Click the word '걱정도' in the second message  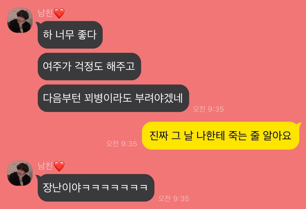pyautogui.click(x=89, y=66)
